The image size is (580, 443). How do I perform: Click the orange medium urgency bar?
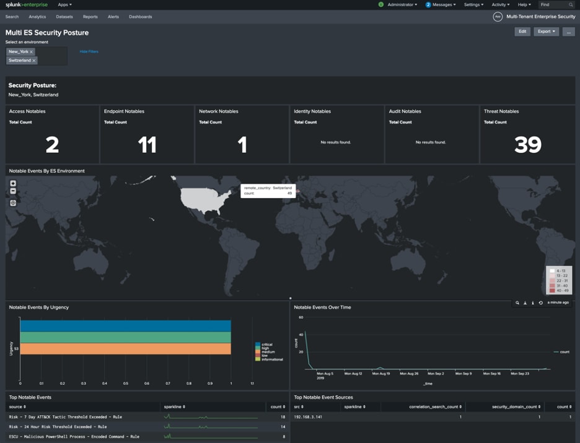tap(125, 349)
